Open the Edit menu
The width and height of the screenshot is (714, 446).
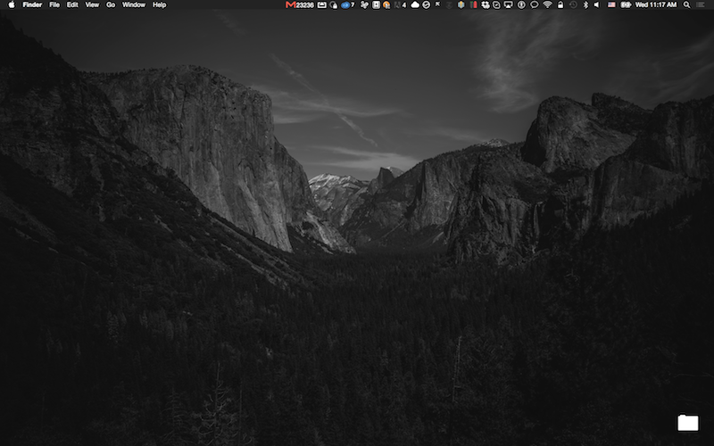(x=72, y=4)
